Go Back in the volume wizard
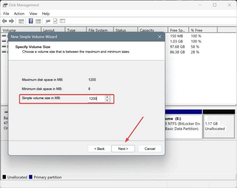The image size is (237, 188). (99, 149)
